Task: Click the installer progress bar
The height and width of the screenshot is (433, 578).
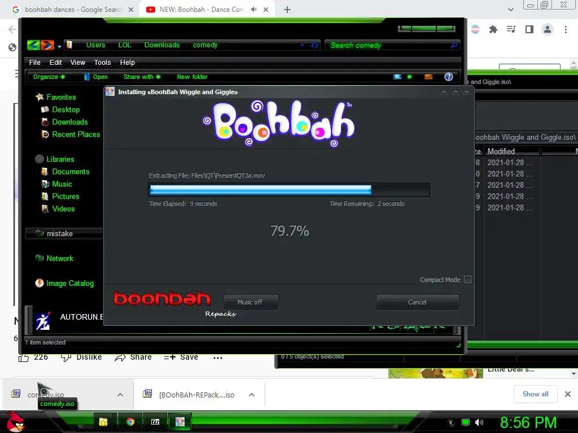Action: tap(290, 189)
